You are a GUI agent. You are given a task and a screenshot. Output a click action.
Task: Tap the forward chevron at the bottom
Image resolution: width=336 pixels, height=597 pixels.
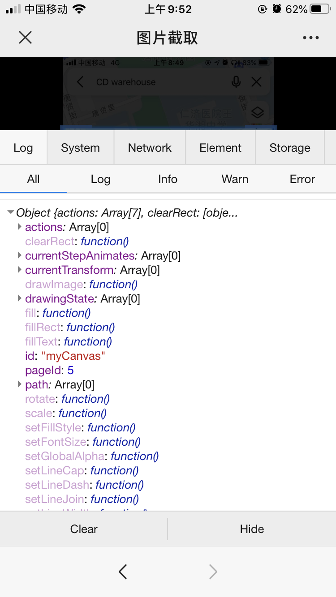pyautogui.click(x=213, y=571)
